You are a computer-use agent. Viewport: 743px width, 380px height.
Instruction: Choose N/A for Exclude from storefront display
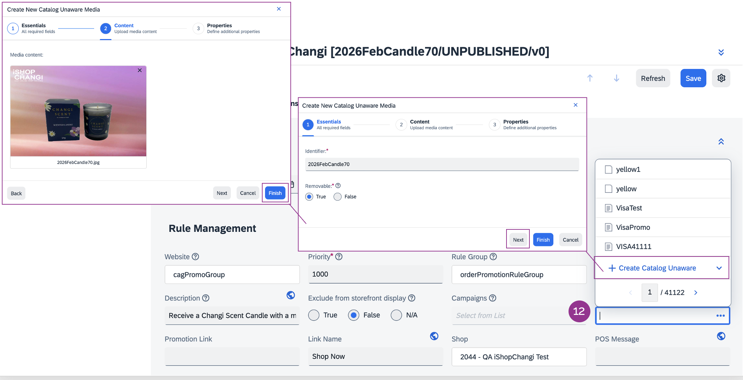(396, 315)
